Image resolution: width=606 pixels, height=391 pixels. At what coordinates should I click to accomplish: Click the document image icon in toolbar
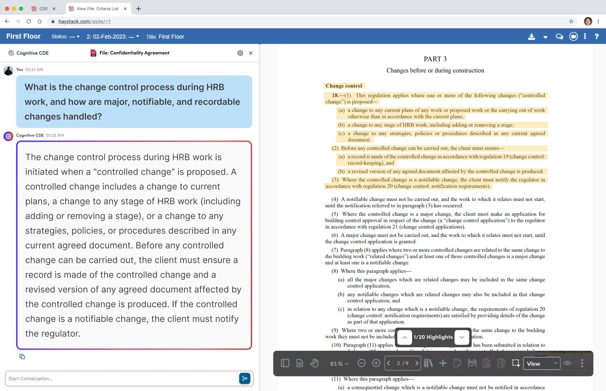pyautogui.click(x=501, y=363)
